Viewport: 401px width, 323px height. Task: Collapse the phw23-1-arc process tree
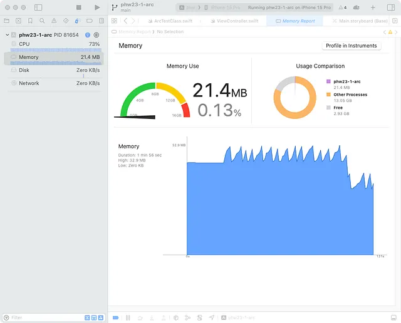click(7, 35)
